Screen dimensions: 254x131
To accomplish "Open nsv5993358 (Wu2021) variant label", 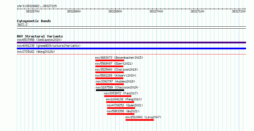I will [x=123, y=111].
